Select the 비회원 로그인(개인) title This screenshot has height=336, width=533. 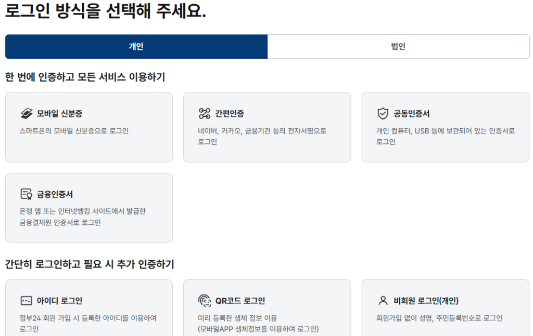426,301
